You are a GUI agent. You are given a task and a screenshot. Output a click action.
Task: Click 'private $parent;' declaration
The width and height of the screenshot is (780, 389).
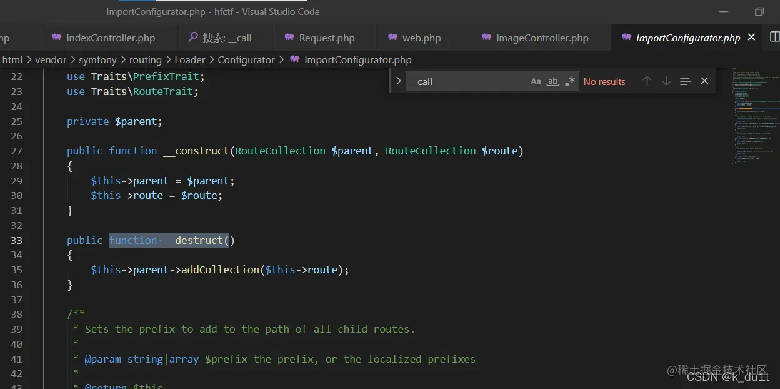[114, 121]
